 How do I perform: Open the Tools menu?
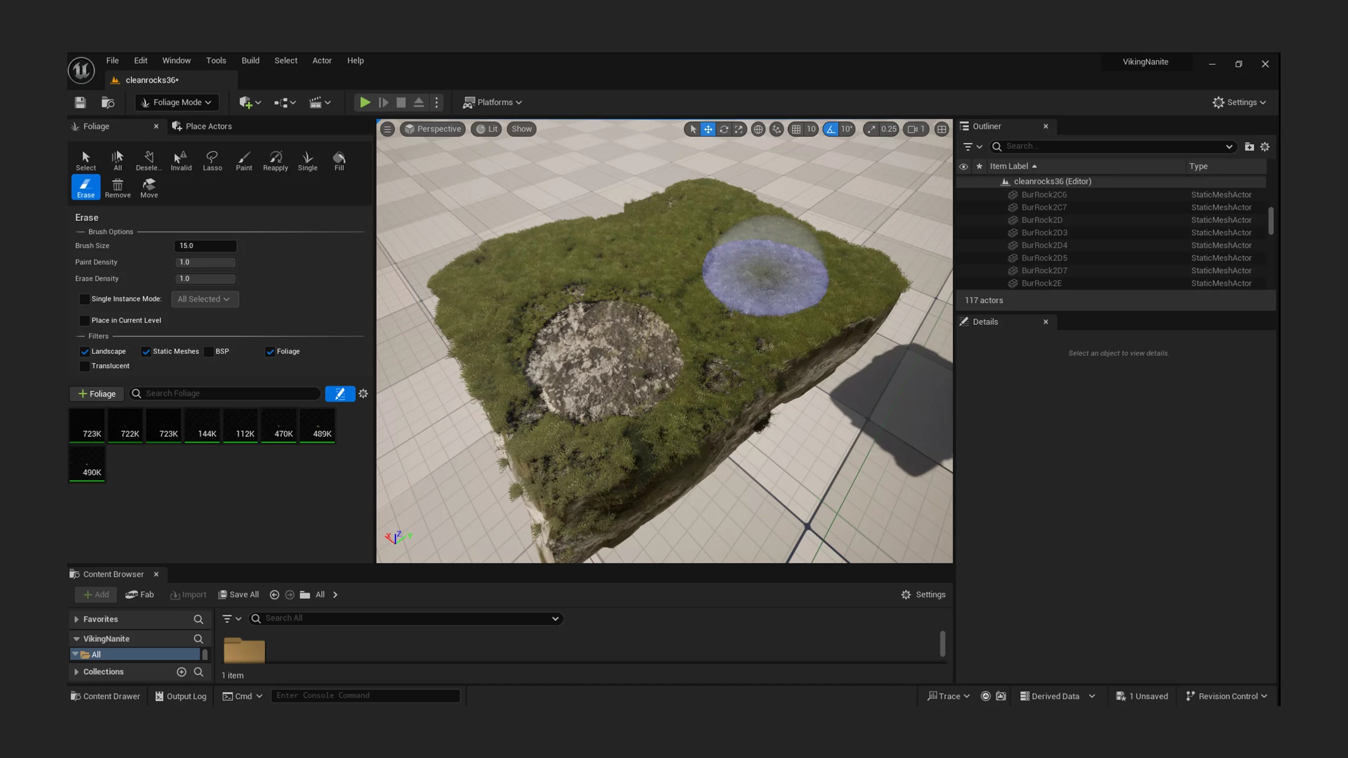click(x=216, y=61)
